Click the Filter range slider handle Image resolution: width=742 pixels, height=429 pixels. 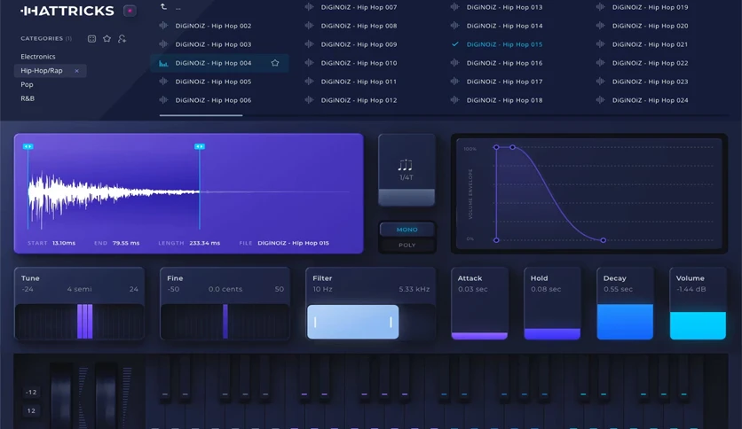(353, 322)
